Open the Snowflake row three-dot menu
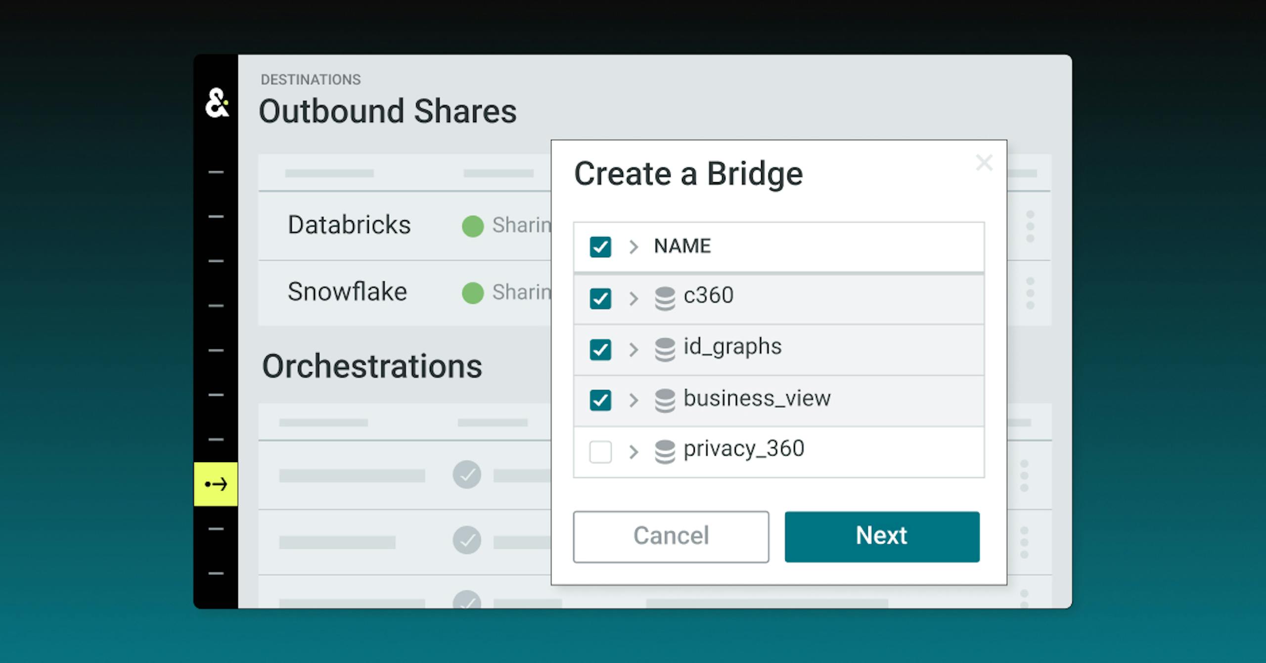 pos(1030,293)
